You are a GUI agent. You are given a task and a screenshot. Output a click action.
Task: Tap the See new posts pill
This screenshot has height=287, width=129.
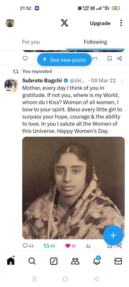click(x=64, y=60)
